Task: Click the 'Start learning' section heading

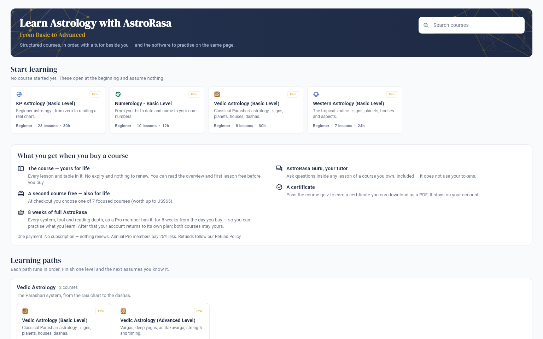Action: tap(34, 69)
